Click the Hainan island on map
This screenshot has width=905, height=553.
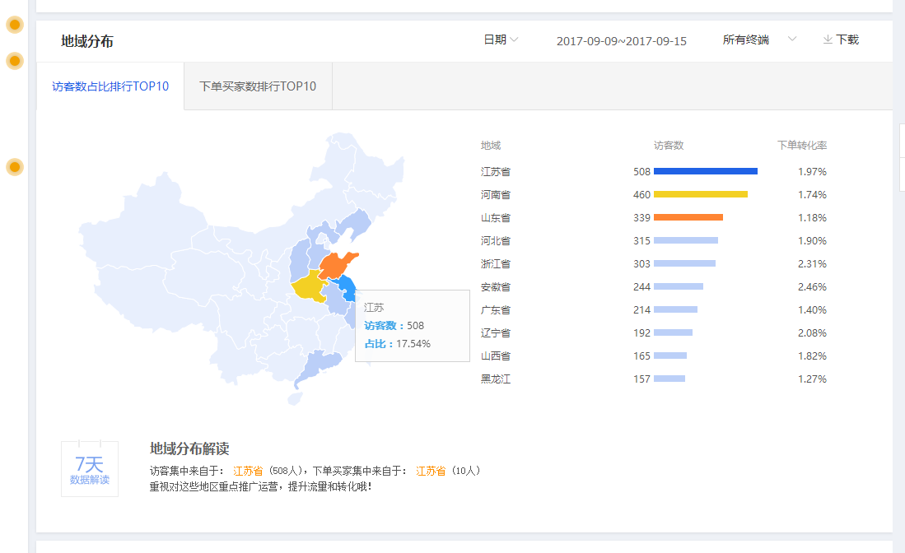(x=295, y=398)
